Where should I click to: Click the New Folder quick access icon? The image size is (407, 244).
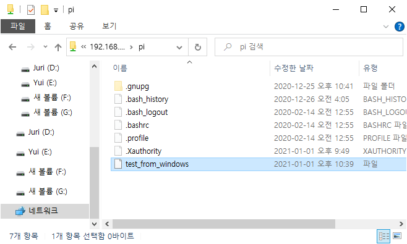click(x=45, y=10)
